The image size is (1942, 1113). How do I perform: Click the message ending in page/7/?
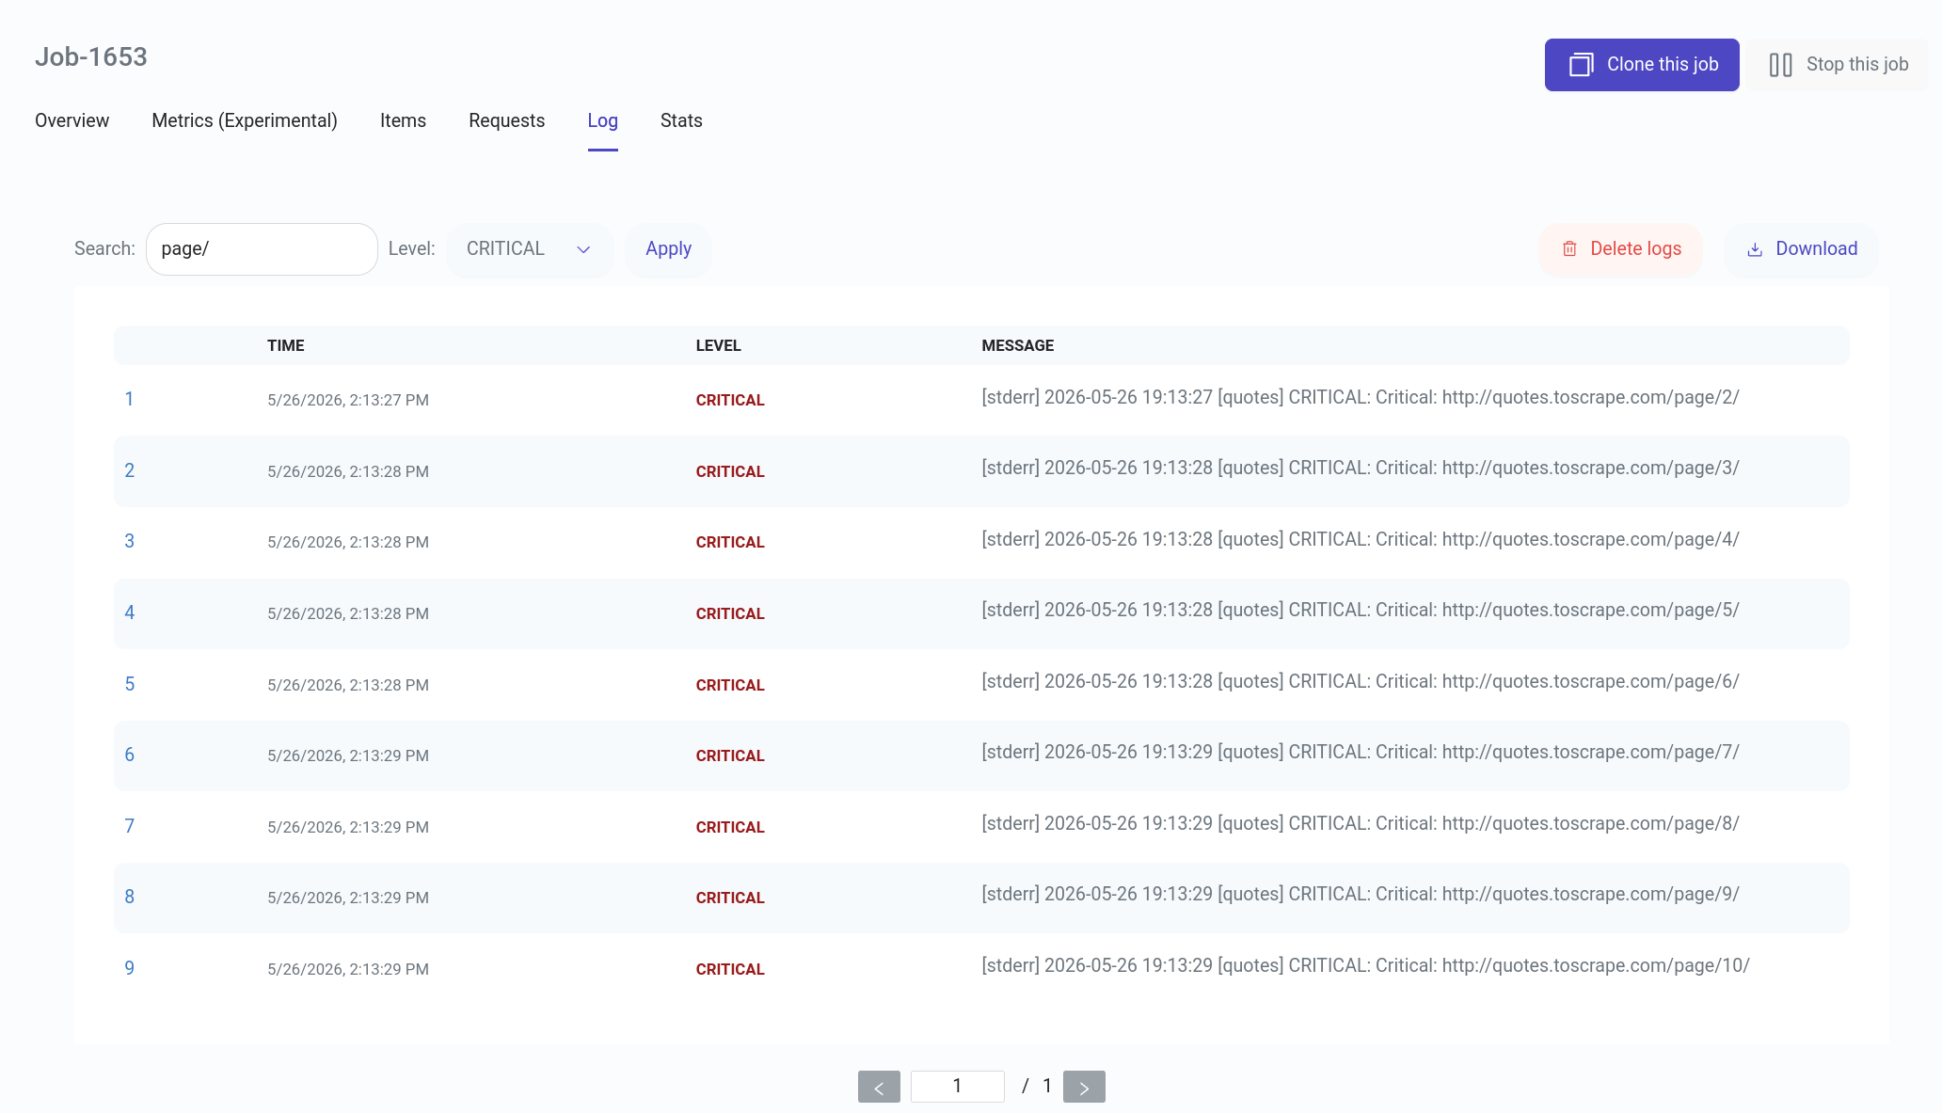click(x=1361, y=752)
